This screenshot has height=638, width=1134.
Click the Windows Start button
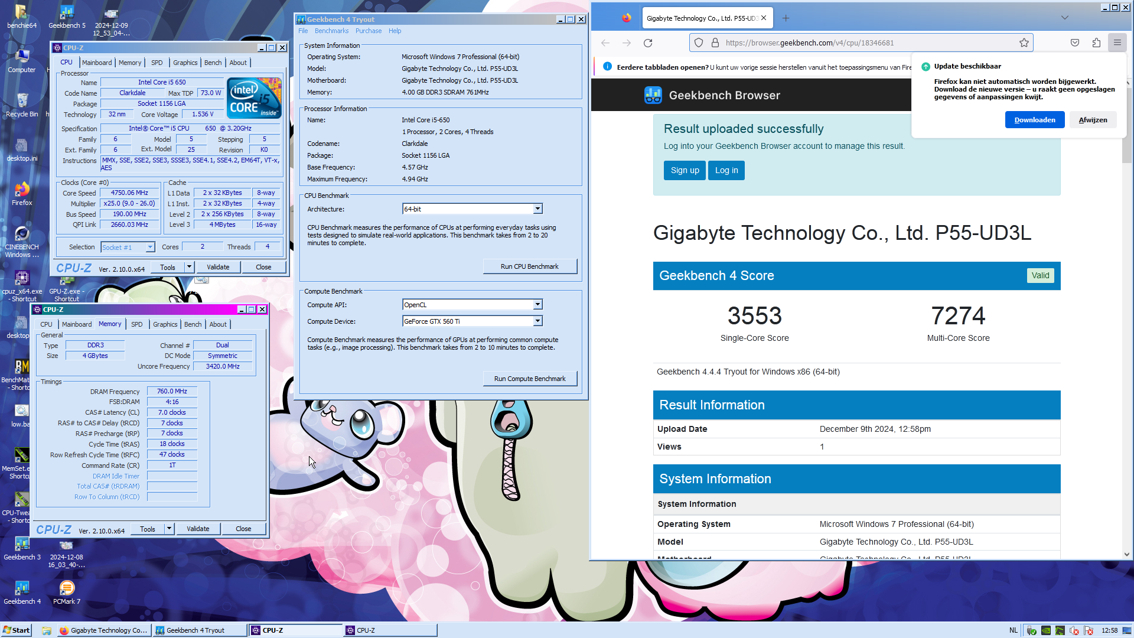tap(16, 630)
